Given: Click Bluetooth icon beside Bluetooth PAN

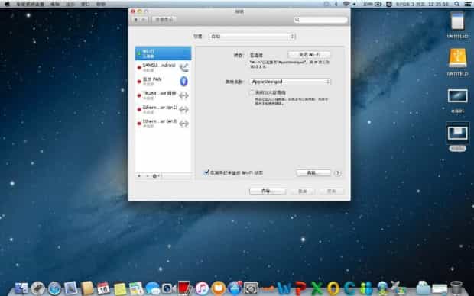Looking at the screenshot, I should tap(183, 81).
